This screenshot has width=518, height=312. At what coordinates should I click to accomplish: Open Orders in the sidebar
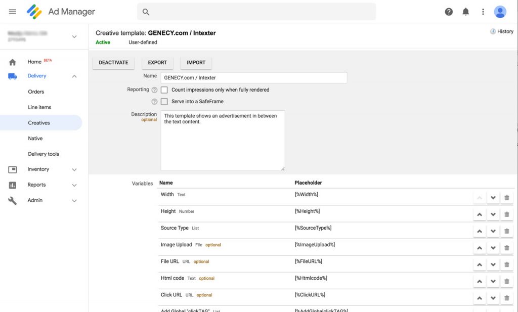[36, 92]
